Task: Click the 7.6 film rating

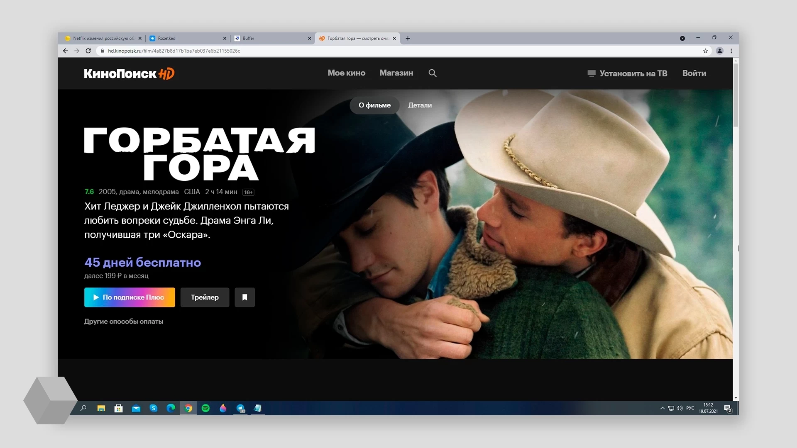Action: pos(89,192)
